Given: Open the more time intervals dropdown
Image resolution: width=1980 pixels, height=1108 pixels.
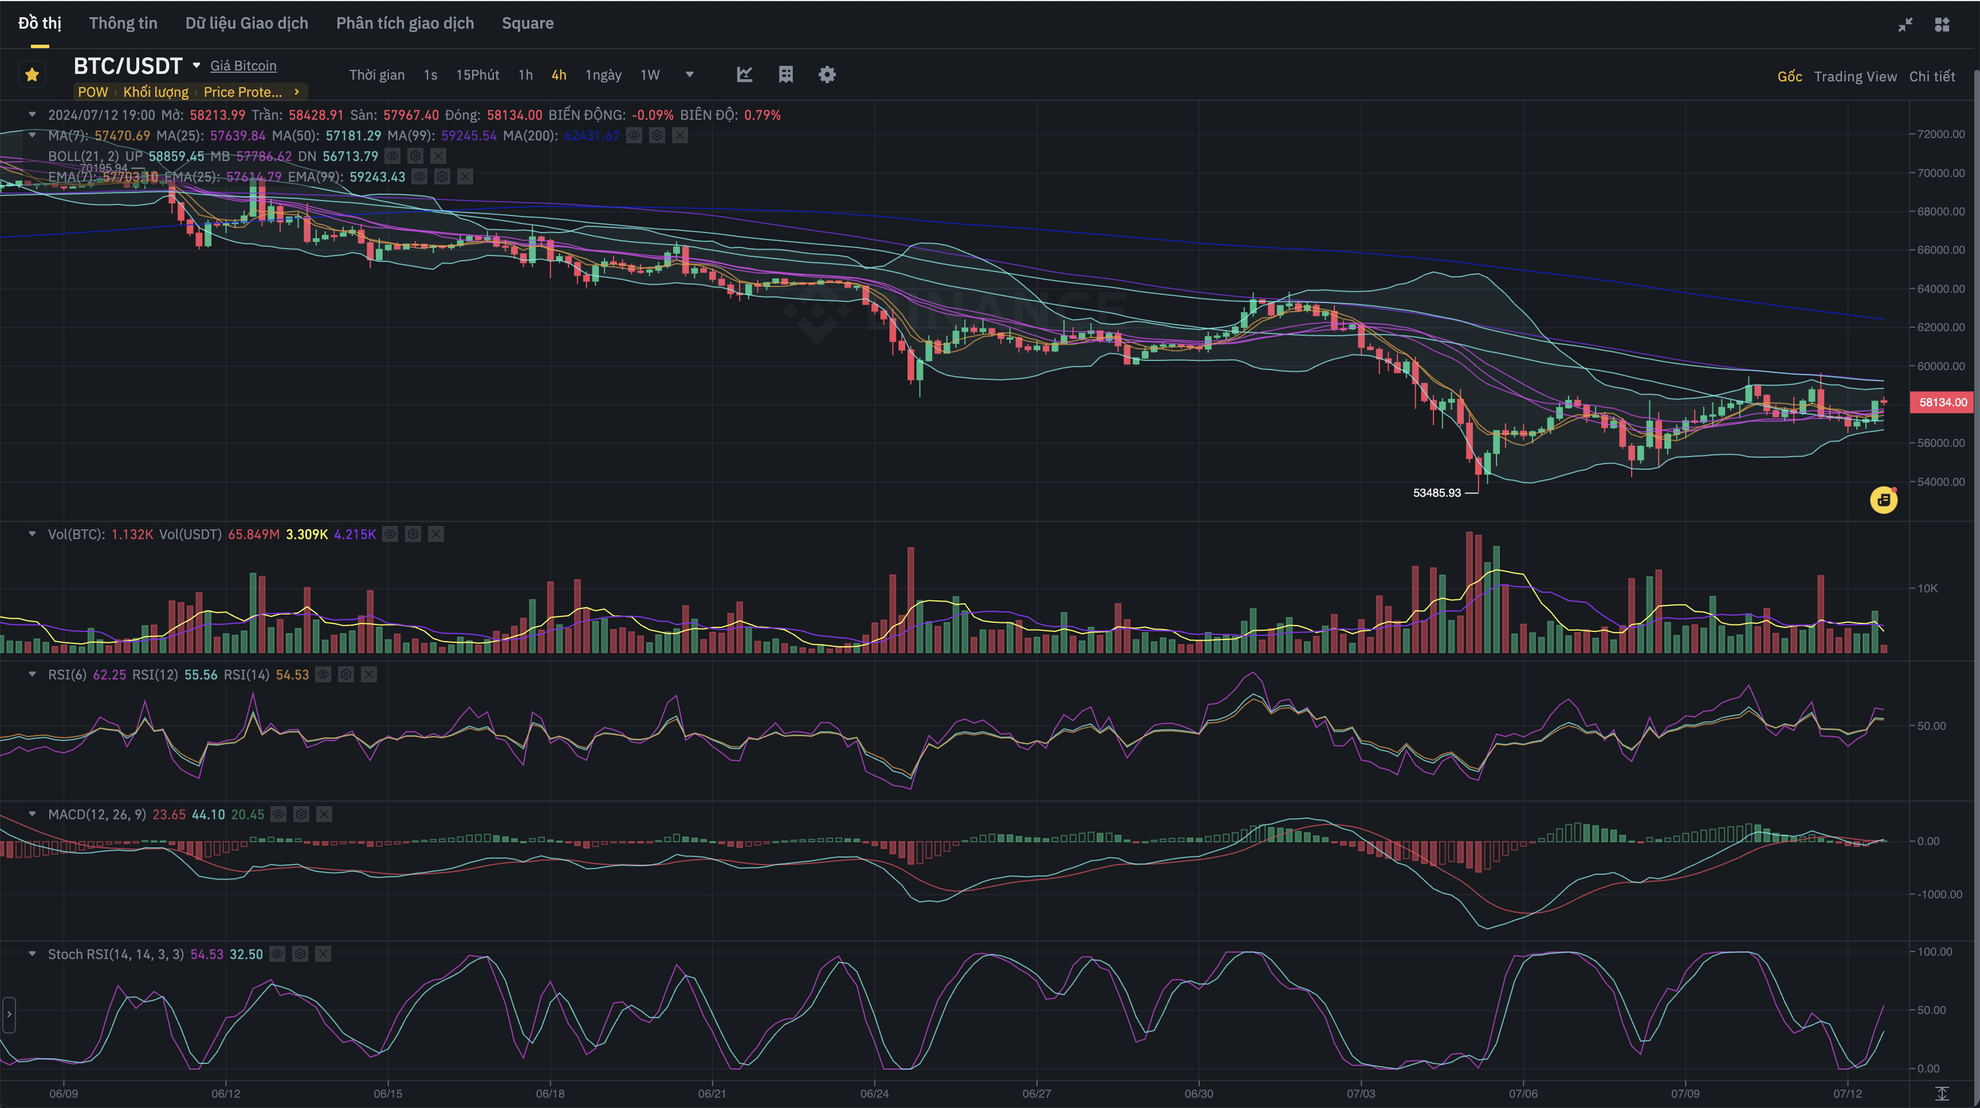Looking at the screenshot, I should pyautogui.click(x=689, y=74).
